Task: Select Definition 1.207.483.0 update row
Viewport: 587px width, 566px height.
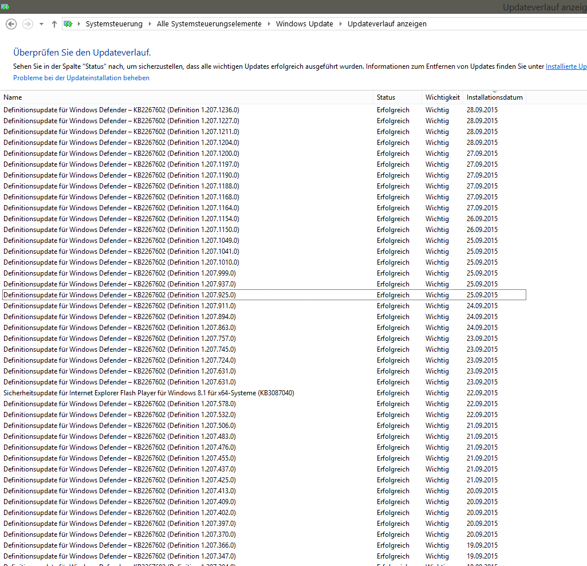Action: tap(264, 437)
